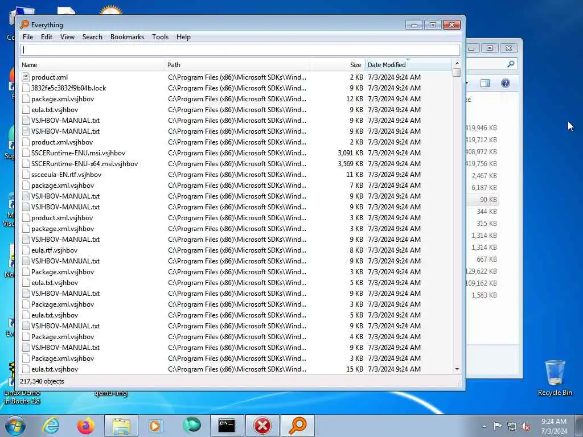Click scrollbar up arrow in results list
583x437 pixels.
[x=457, y=63]
